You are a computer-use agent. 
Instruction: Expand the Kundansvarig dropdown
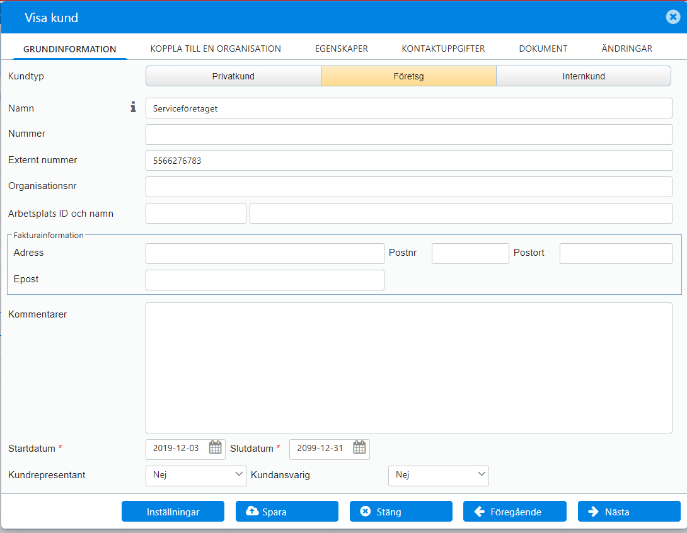click(439, 476)
